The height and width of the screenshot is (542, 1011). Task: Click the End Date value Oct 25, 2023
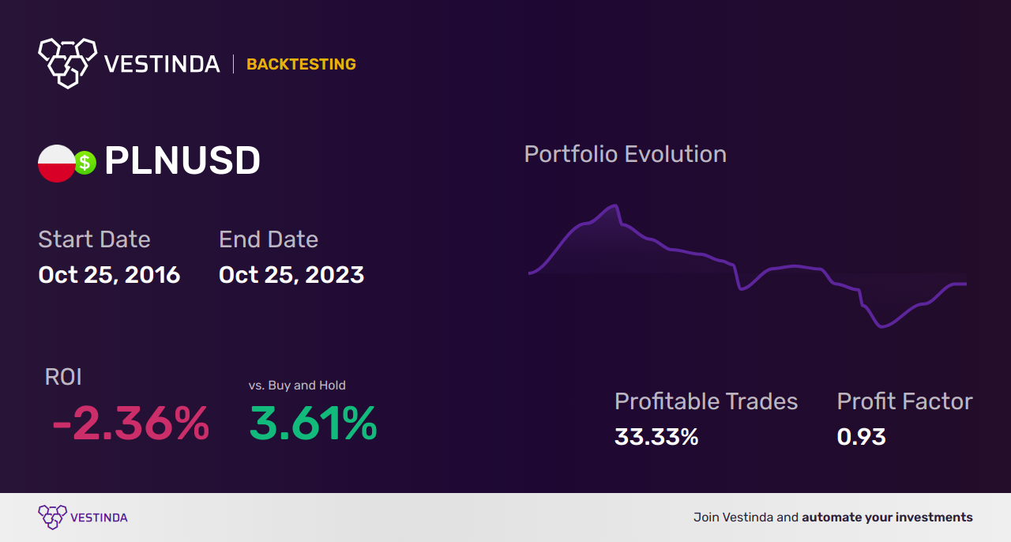click(291, 275)
